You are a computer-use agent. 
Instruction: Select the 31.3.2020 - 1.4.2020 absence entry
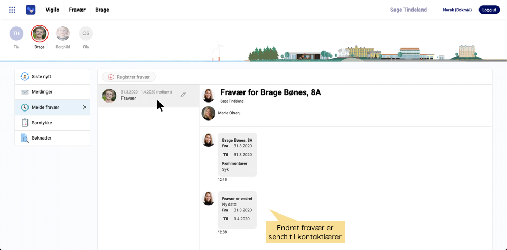click(x=143, y=95)
